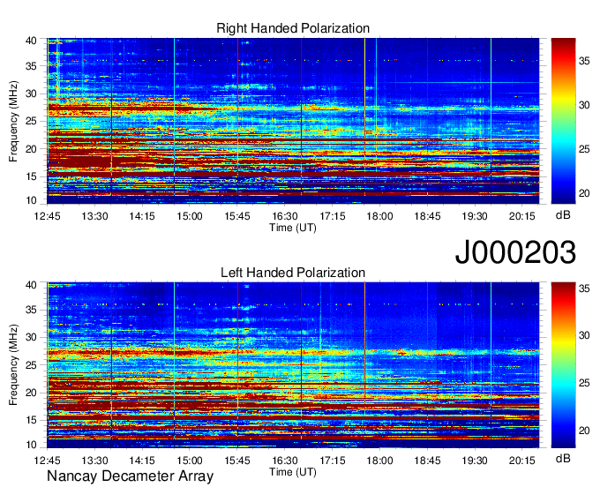Pick the 15:45 time tick of Left Handed plot
The width and height of the screenshot is (600, 487).
click(237, 461)
